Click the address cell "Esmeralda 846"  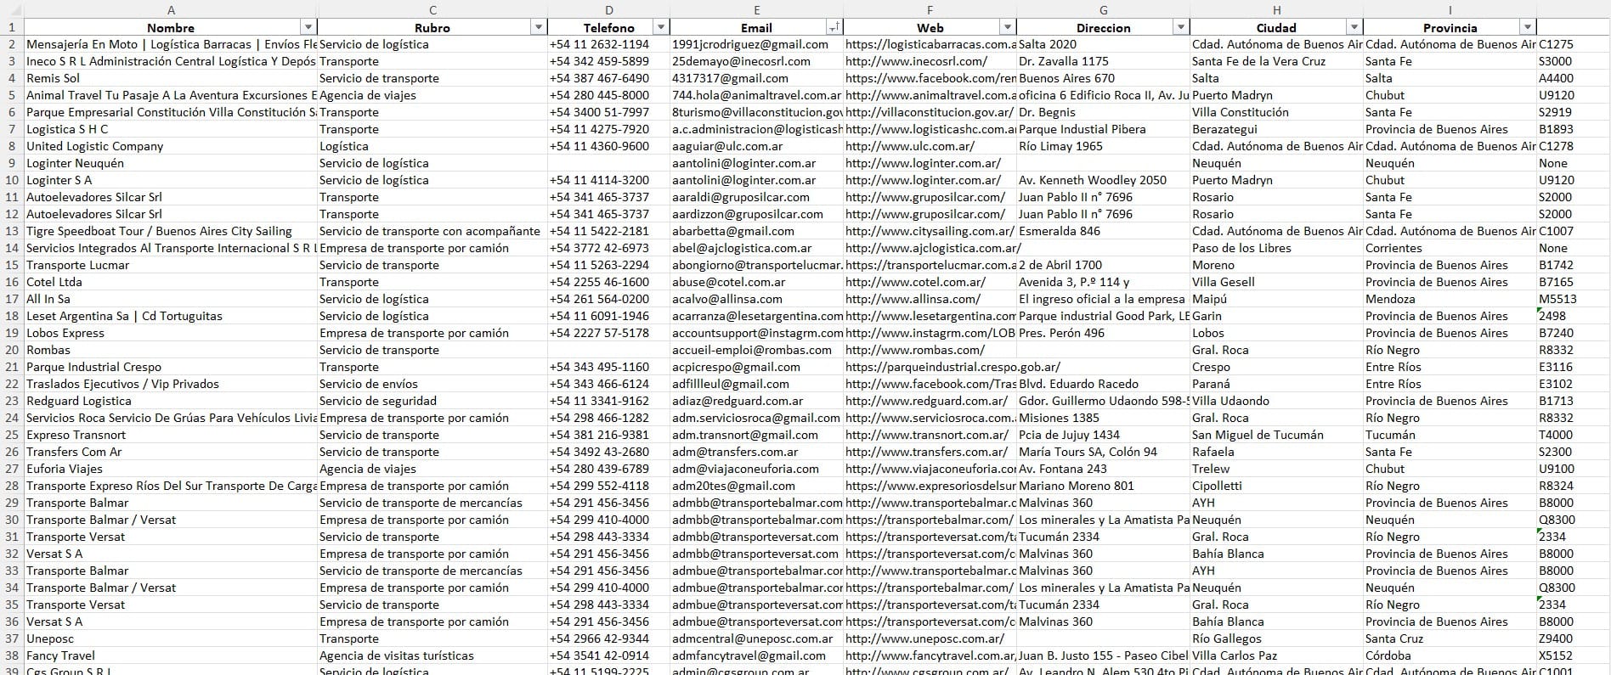(x=1103, y=231)
